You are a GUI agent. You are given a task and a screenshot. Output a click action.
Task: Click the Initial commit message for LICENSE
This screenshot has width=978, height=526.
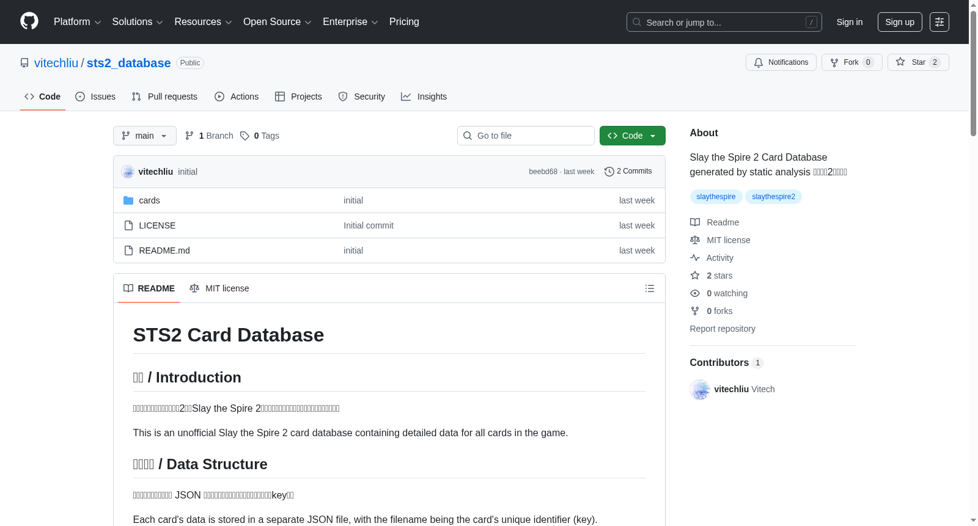pos(369,225)
